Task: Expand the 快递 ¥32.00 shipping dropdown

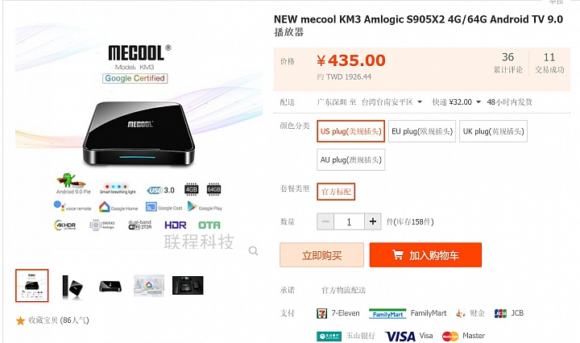Action: pyautogui.click(x=478, y=102)
